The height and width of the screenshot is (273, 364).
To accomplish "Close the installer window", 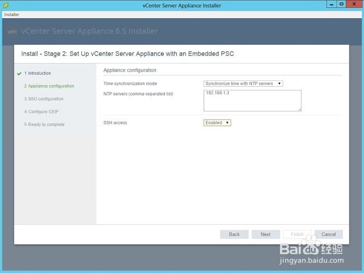I will [354, 4].
